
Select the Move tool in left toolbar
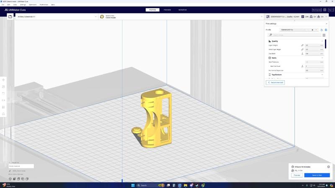3,80
